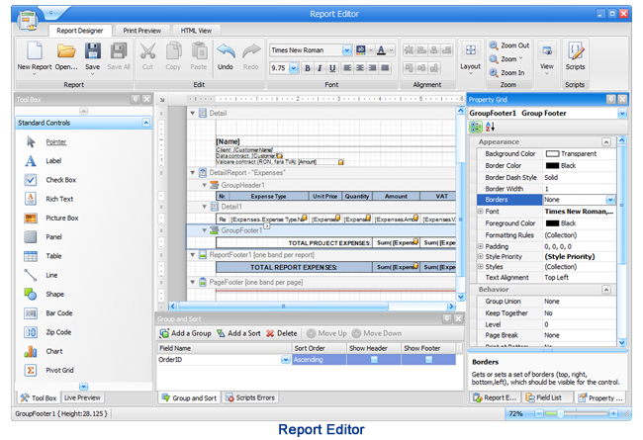
Task: Set text alignment to left
Action: [347, 68]
